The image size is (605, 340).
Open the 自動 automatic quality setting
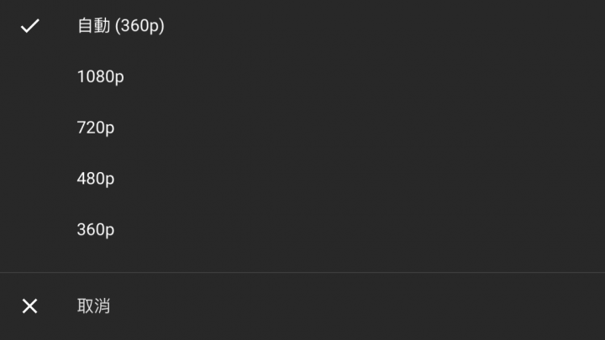pos(302,26)
